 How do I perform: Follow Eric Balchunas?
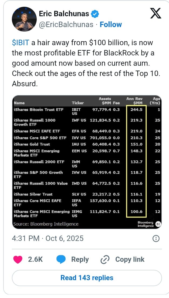point(111,24)
